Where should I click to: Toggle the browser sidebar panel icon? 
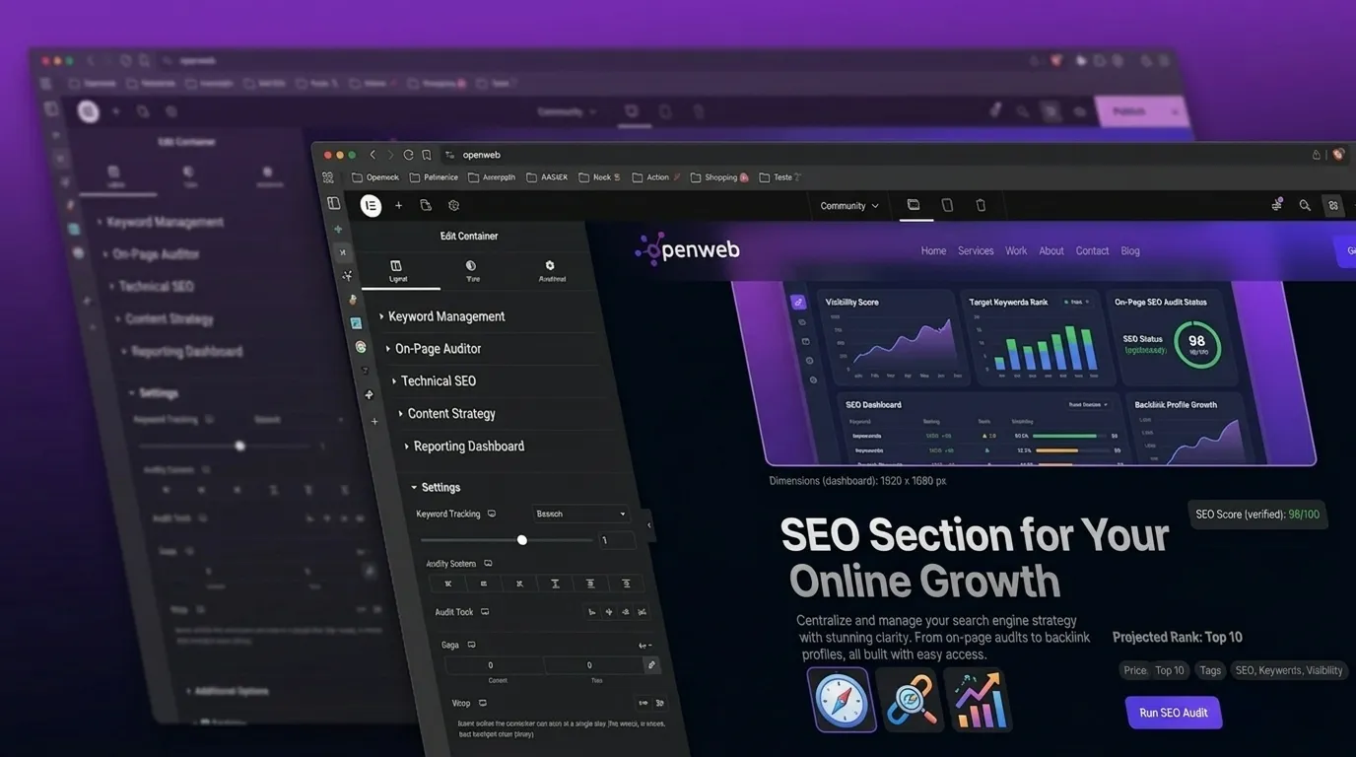[x=333, y=203]
